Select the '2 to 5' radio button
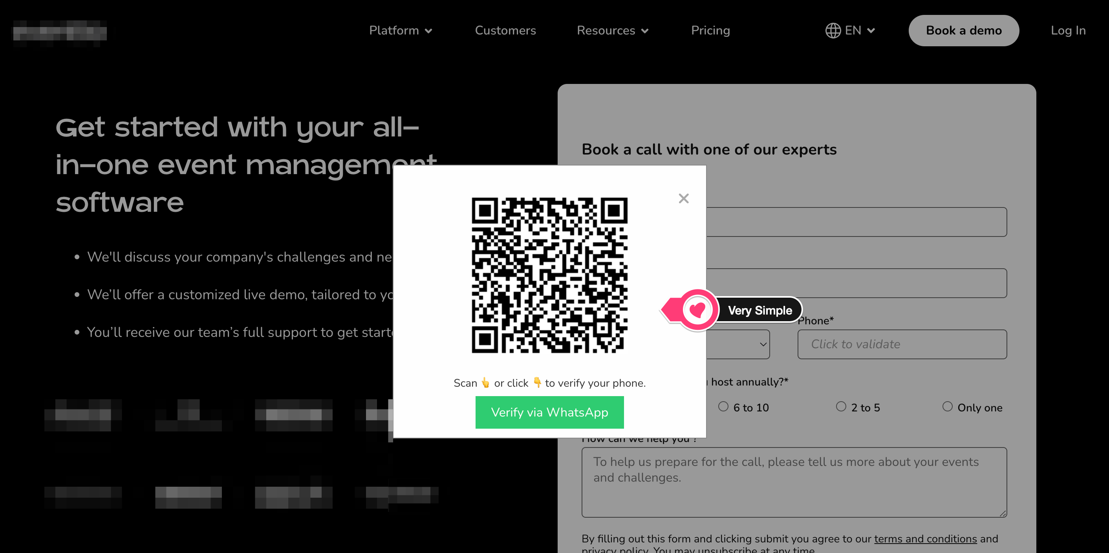The width and height of the screenshot is (1109, 553). [842, 407]
